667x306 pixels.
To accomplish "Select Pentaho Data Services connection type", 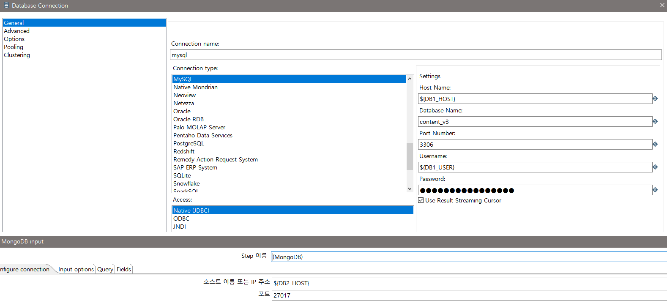I will [289, 135].
